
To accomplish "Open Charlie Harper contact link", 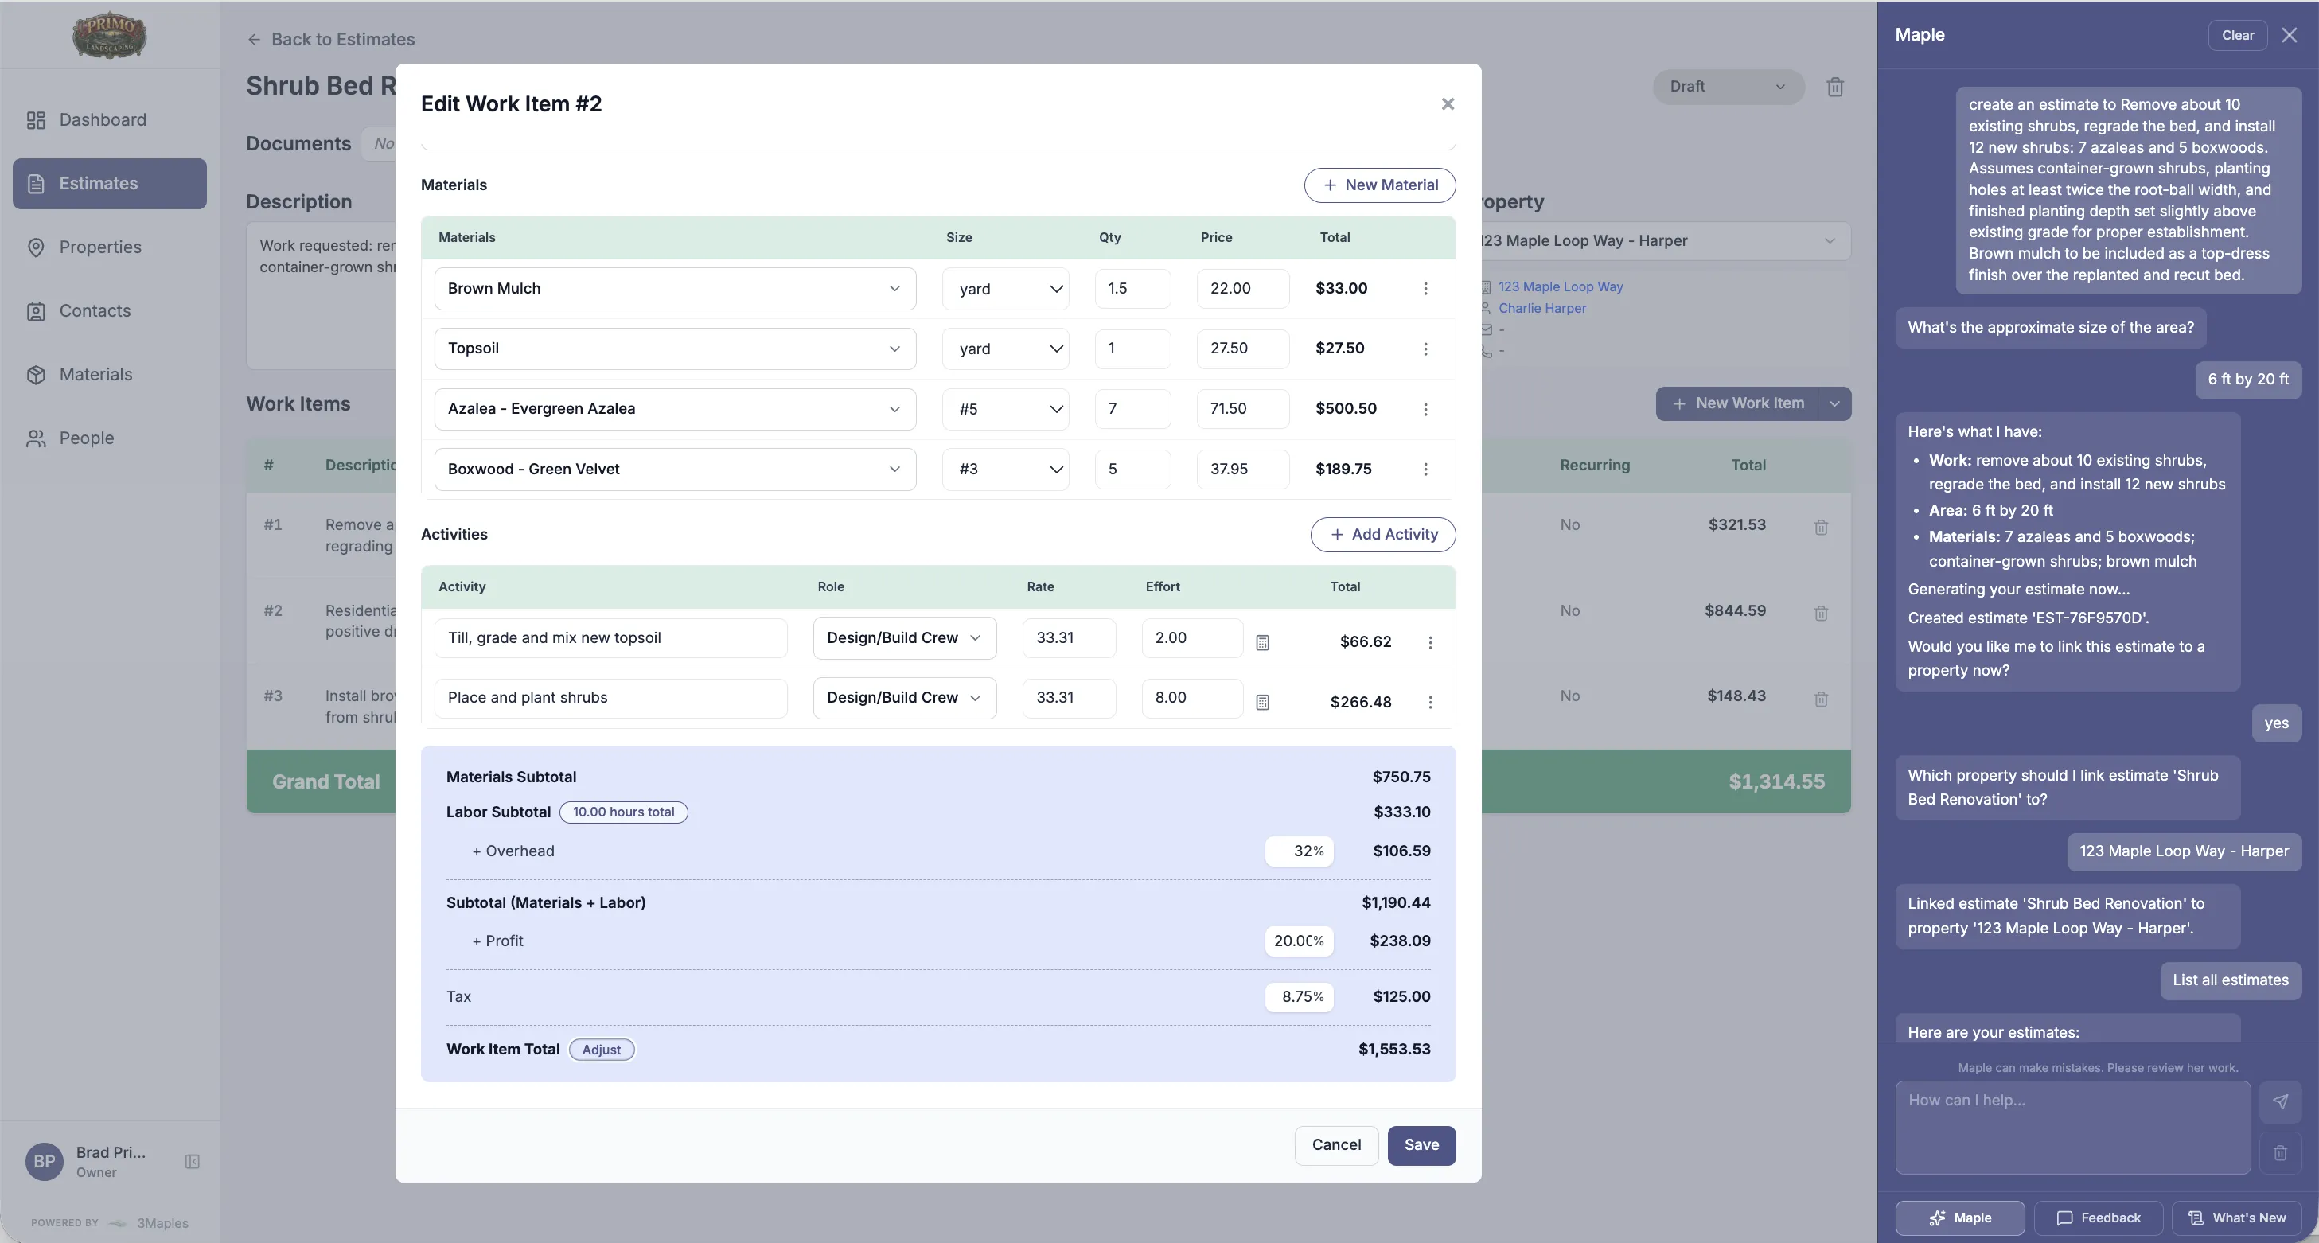I will (1542, 309).
